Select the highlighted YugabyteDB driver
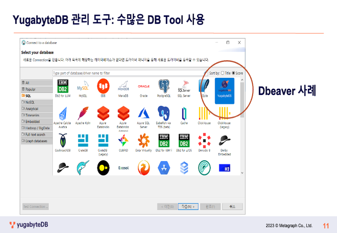Image resolution: width=337 pixels, height=233 pixels. [225, 91]
